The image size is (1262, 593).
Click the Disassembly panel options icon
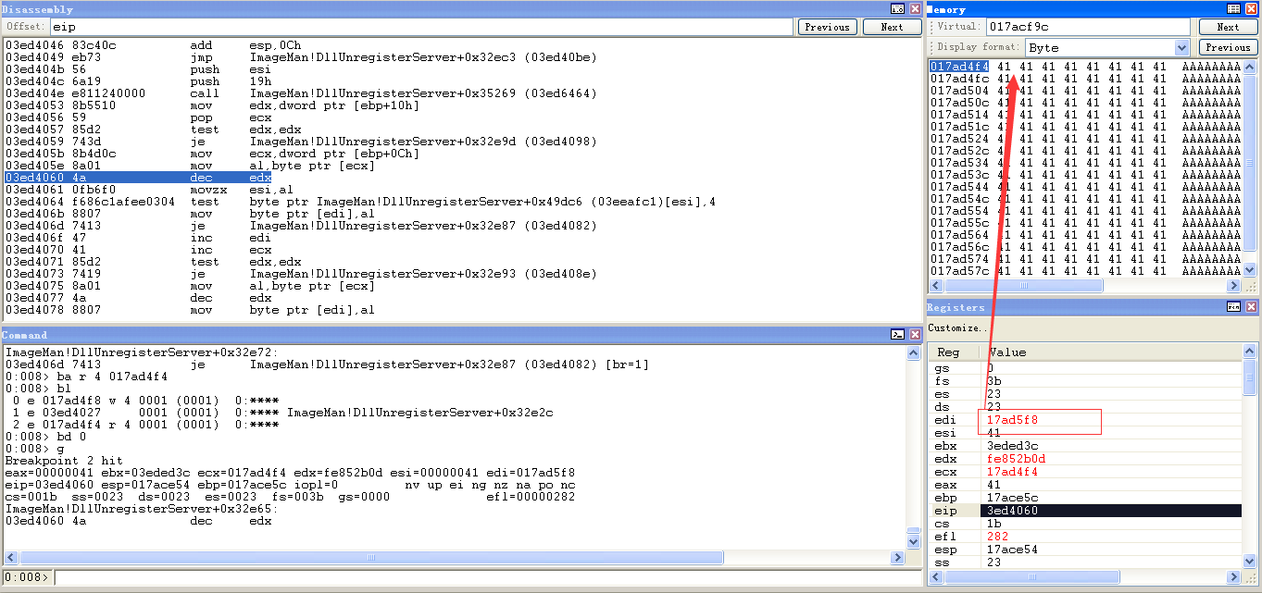point(897,9)
